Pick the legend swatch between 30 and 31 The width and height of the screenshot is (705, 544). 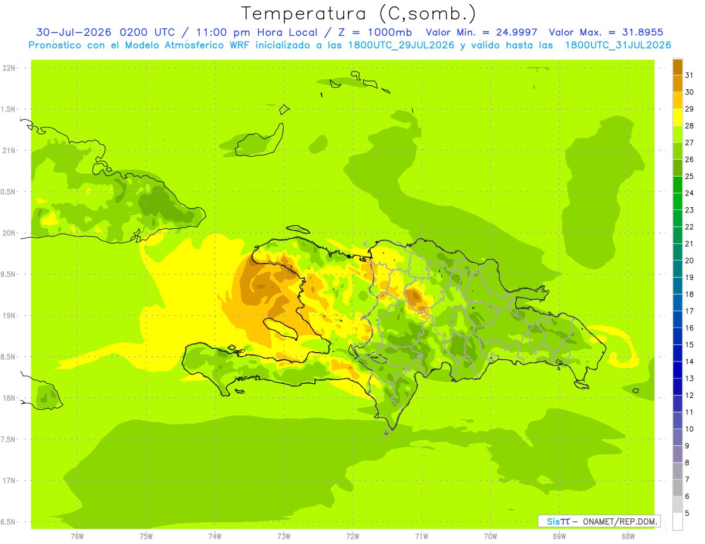pyautogui.click(x=677, y=83)
